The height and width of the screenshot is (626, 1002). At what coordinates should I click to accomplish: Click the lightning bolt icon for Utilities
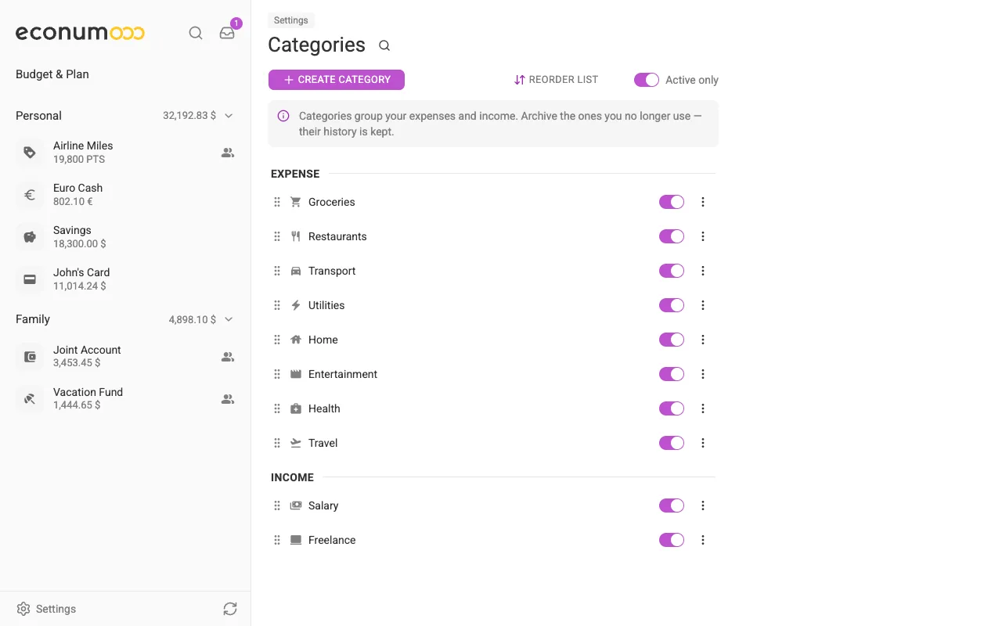tap(296, 305)
